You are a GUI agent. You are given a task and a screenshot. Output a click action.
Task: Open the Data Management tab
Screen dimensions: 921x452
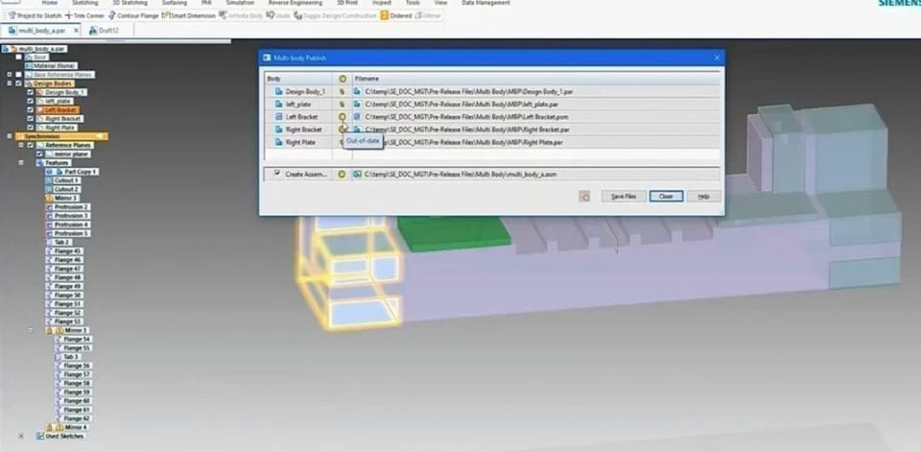pos(485,3)
